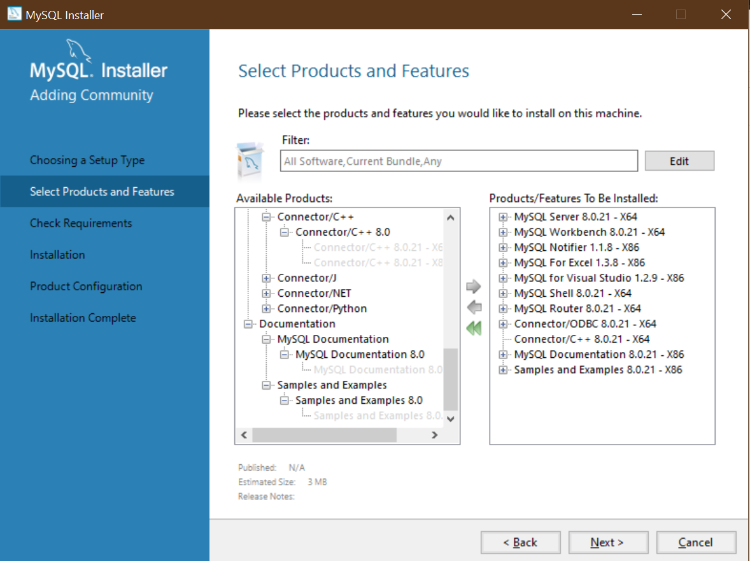Image resolution: width=750 pixels, height=561 pixels.
Task: Click the Next button
Action: 608,543
